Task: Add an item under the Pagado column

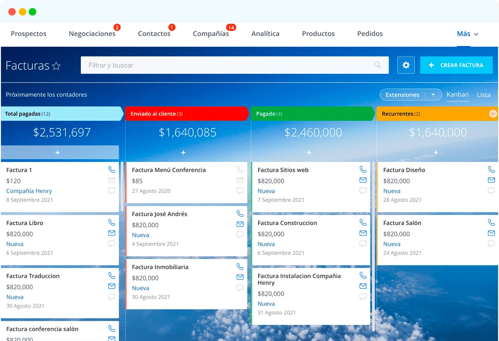Action: 309,153
